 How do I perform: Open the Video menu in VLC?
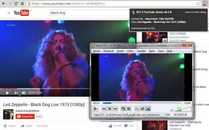pyautogui.click(x=130, y=51)
